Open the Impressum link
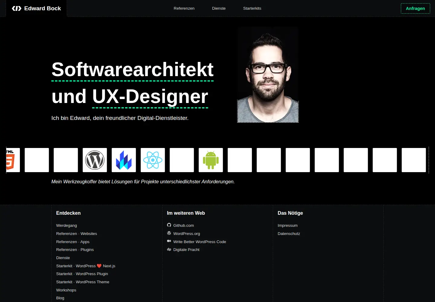Screen dimensions: 435x302 coord(288,226)
